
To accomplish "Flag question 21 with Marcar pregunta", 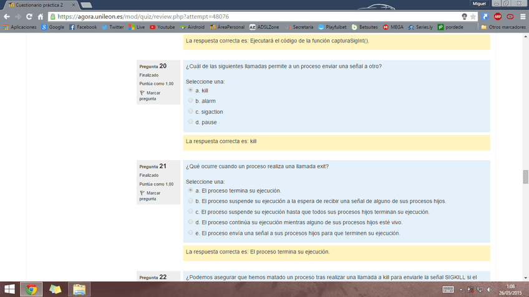I will (x=150, y=196).
